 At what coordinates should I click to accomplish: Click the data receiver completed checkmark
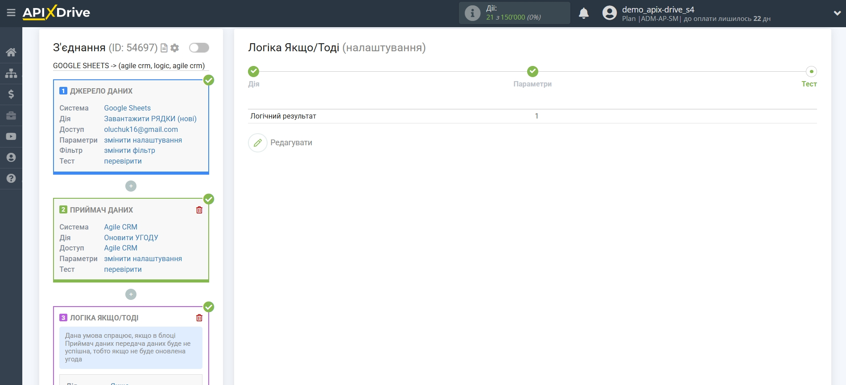pyautogui.click(x=209, y=199)
